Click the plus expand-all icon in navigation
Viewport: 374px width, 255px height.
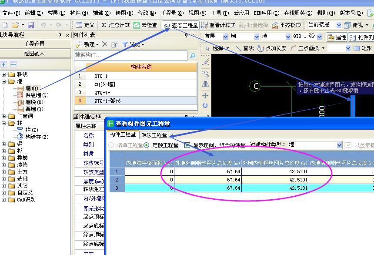pyautogui.click(x=3, y=64)
